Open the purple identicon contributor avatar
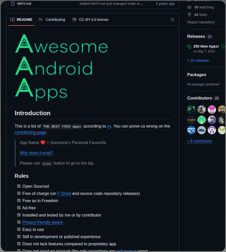Screen dimensions: 226x252 point(212,130)
